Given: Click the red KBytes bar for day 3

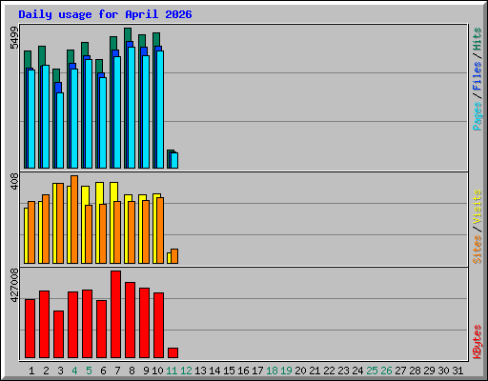Looking at the screenshot, I should (58, 334).
